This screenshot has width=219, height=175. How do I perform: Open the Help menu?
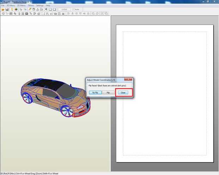pyautogui.click(x=48, y=5)
